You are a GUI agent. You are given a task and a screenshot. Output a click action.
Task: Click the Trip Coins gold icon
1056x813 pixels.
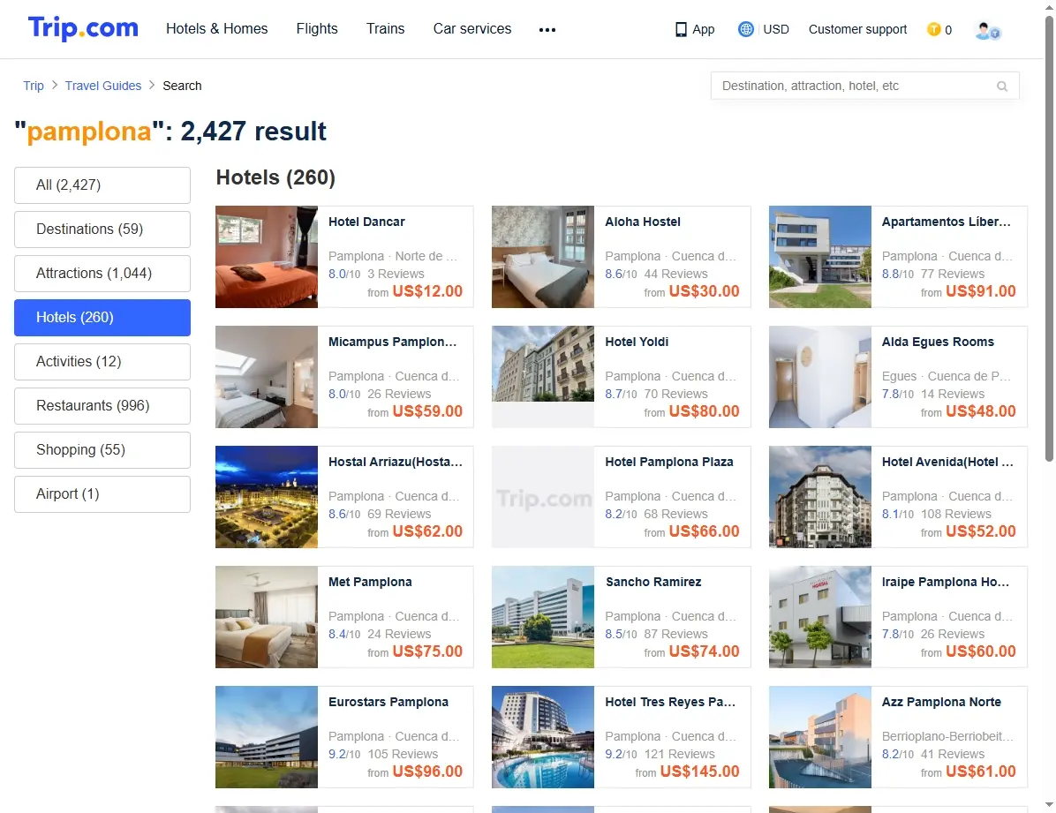(x=933, y=29)
